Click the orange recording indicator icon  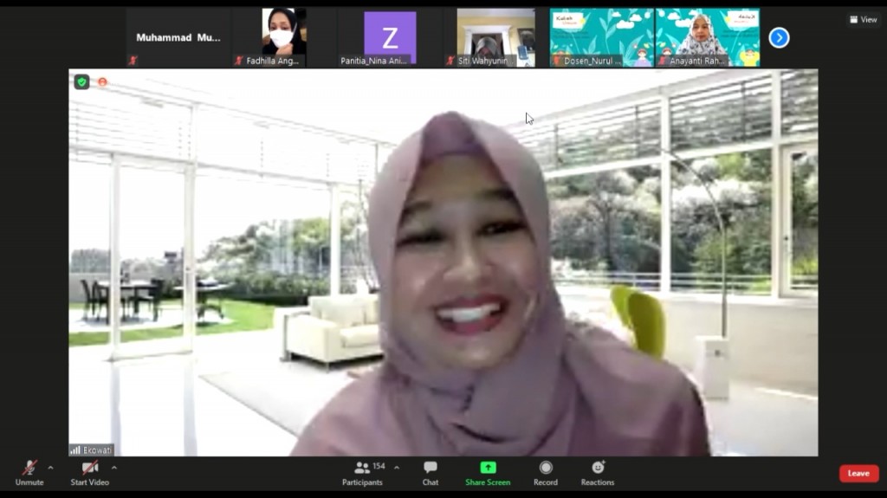pos(102,82)
